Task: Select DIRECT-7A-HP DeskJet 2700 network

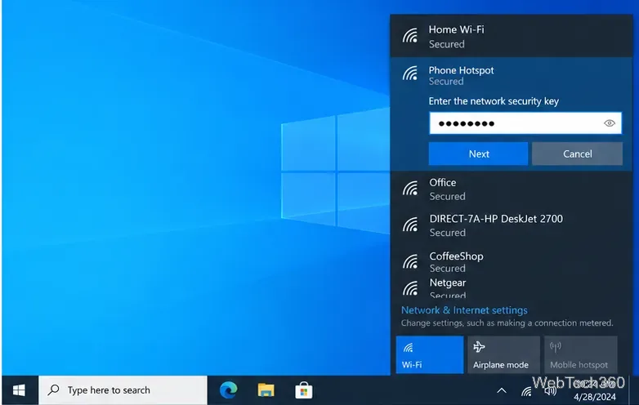Action: click(x=512, y=225)
